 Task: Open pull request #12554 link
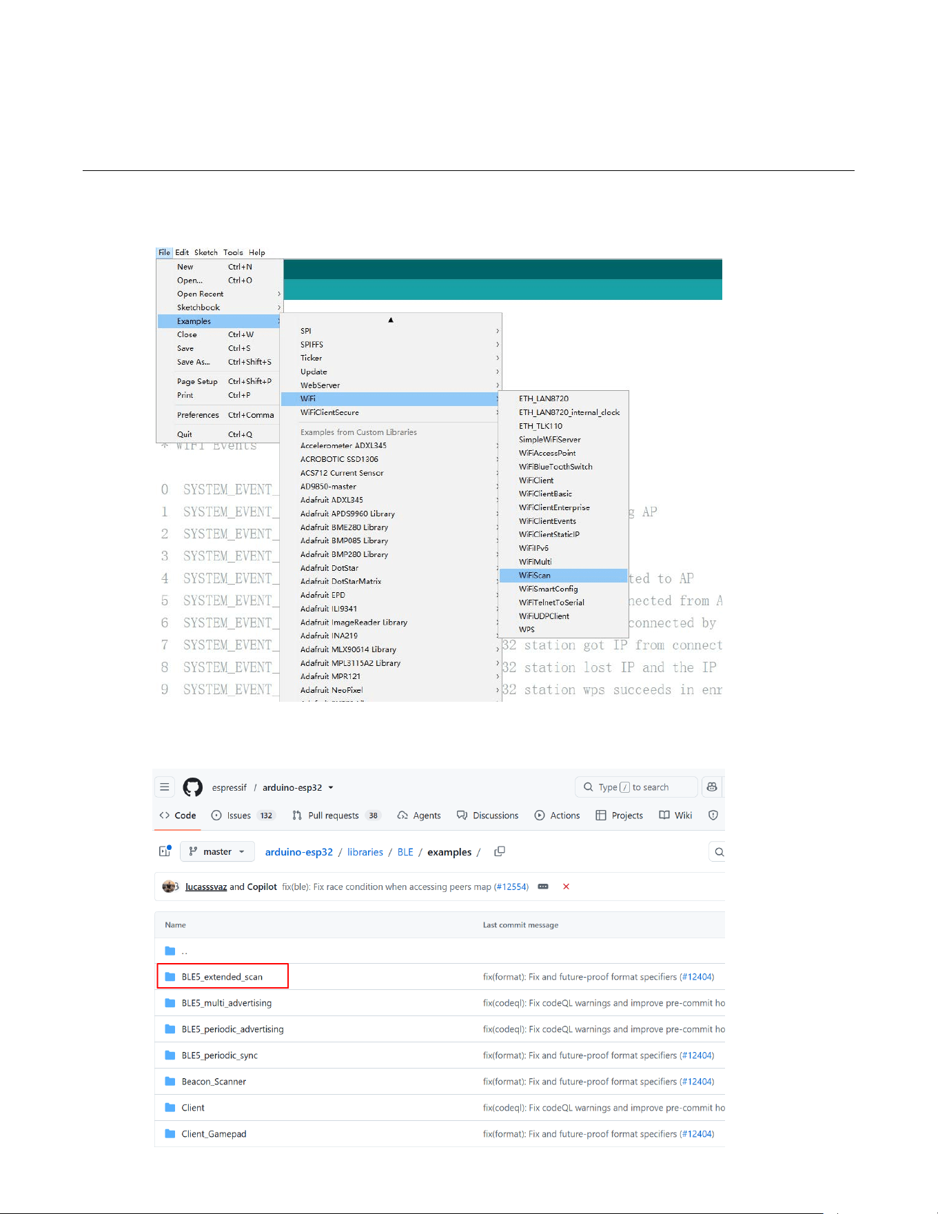coord(511,887)
